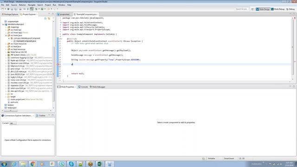The width and height of the screenshot is (297, 167).
Task: Open Chrome from the Windows taskbar
Action: point(33,164)
